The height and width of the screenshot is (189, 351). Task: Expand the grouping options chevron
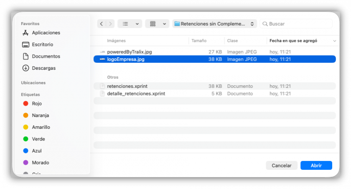point(165,24)
